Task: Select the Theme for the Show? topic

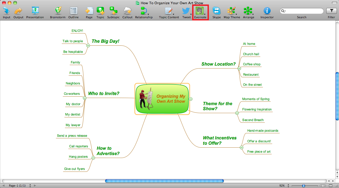Action: (x=218, y=106)
